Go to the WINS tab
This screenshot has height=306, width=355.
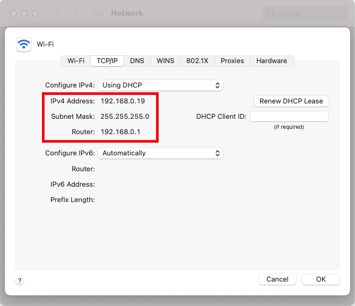[x=165, y=61]
